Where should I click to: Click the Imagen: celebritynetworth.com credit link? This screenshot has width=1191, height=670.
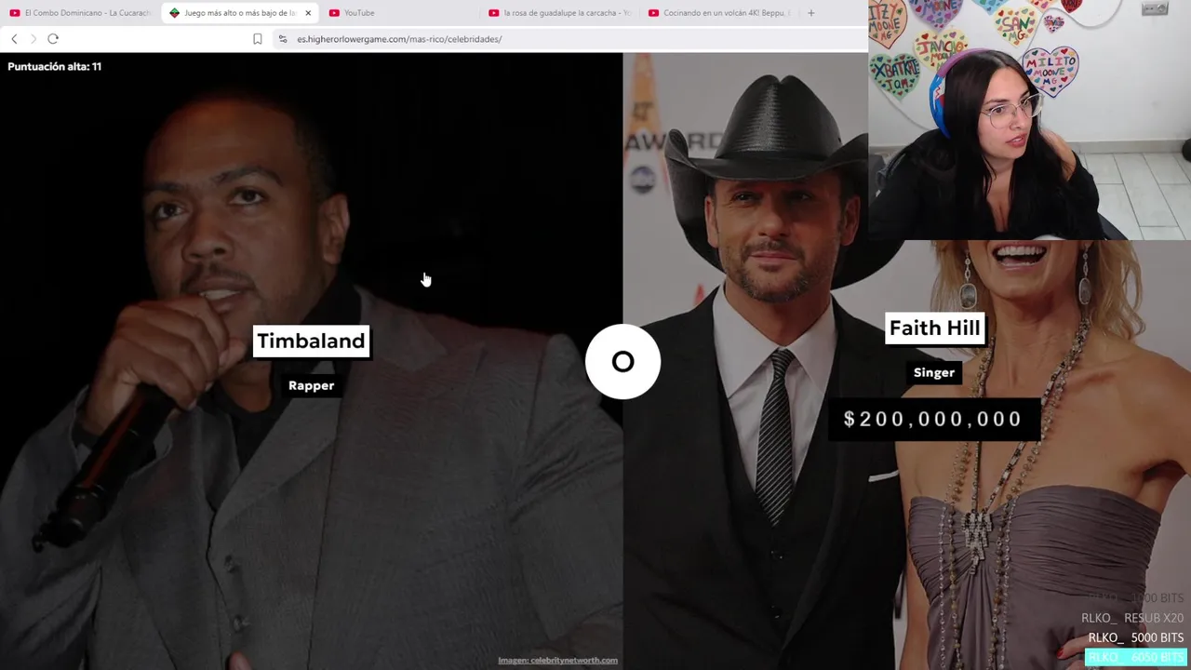557,661
